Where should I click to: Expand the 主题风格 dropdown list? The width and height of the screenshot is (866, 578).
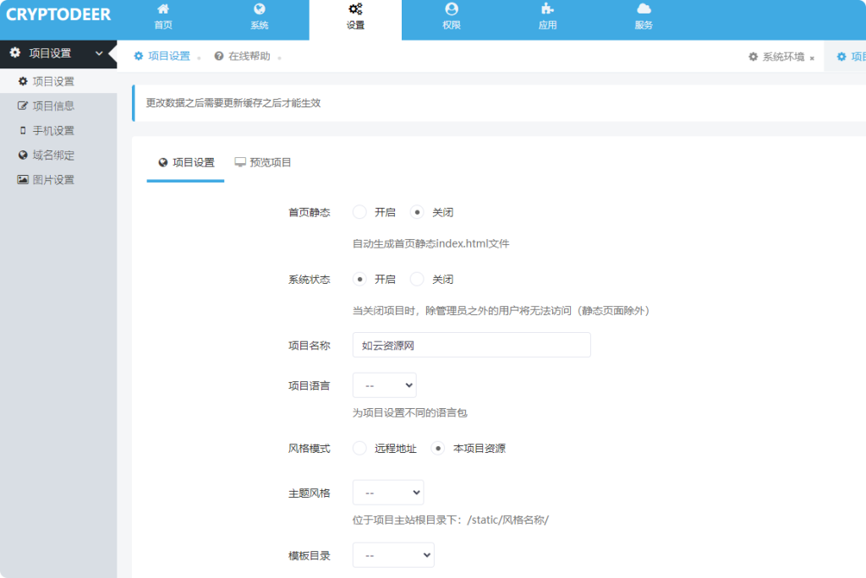[387, 492]
